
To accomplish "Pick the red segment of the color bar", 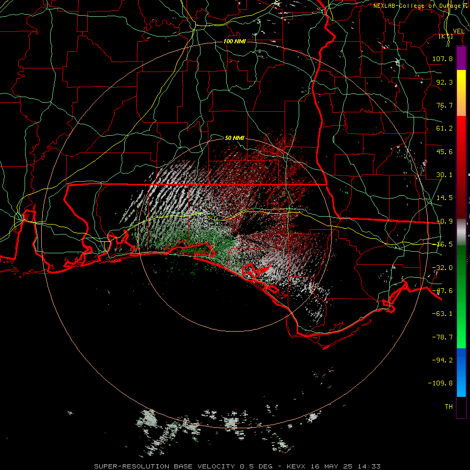I will pos(461,167).
